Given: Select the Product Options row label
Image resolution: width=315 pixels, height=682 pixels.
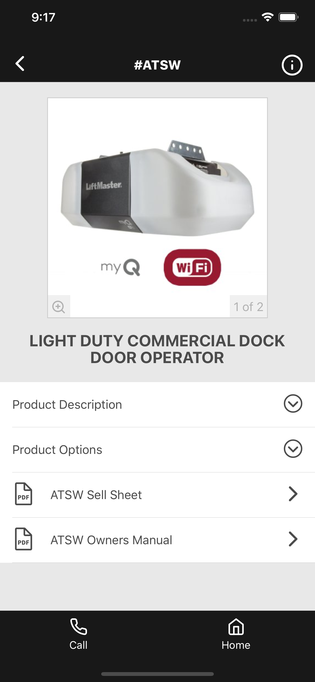Looking at the screenshot, I should pyautogui.click(x=57, y=450).
